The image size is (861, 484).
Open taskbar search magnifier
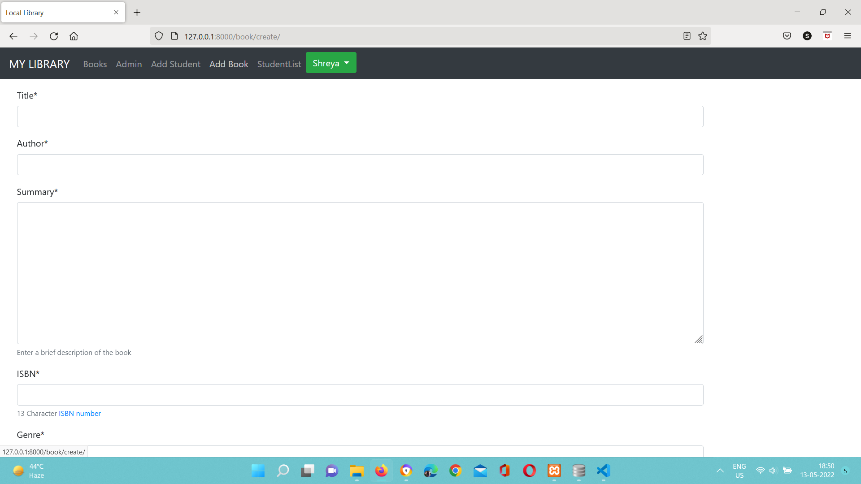283,471
